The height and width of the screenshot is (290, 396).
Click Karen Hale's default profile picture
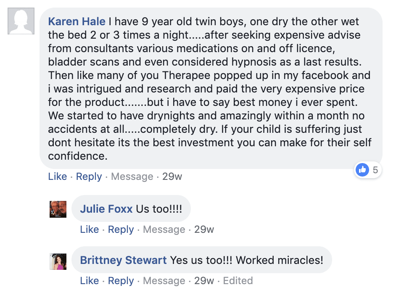point(21,21)
